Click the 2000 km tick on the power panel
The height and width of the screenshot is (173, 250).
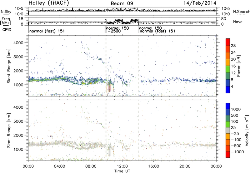[x=18, y=71]
